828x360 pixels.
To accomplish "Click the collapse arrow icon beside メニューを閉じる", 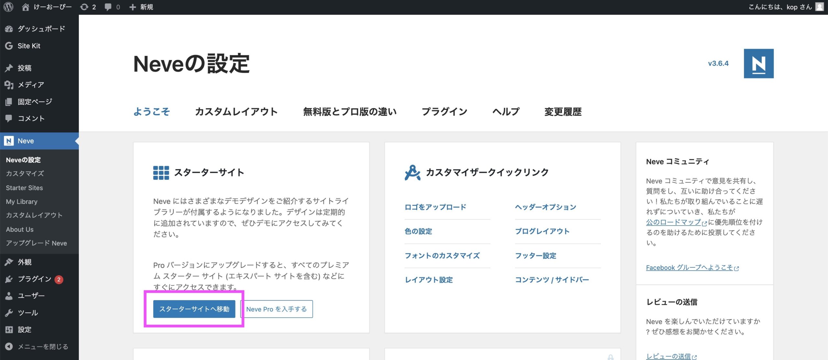I will click(9, 346).
